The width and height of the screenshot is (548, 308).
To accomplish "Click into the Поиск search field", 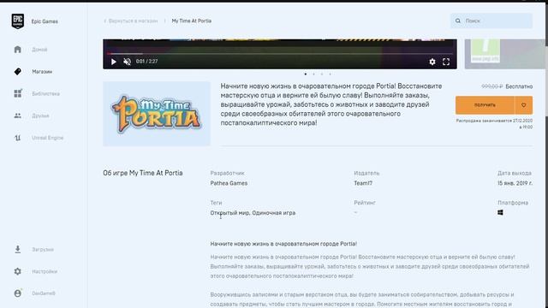I will [491, 21].
